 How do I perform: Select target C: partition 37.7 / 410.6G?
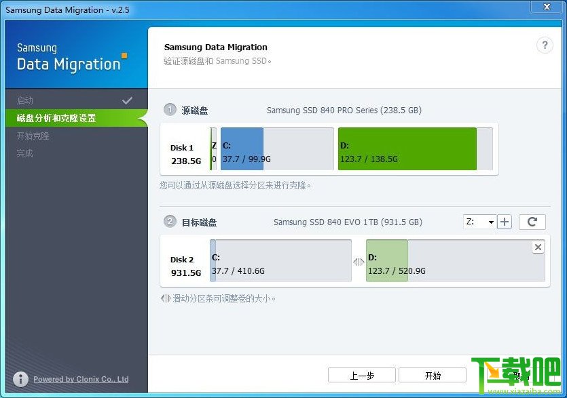[x=280, y=261]
